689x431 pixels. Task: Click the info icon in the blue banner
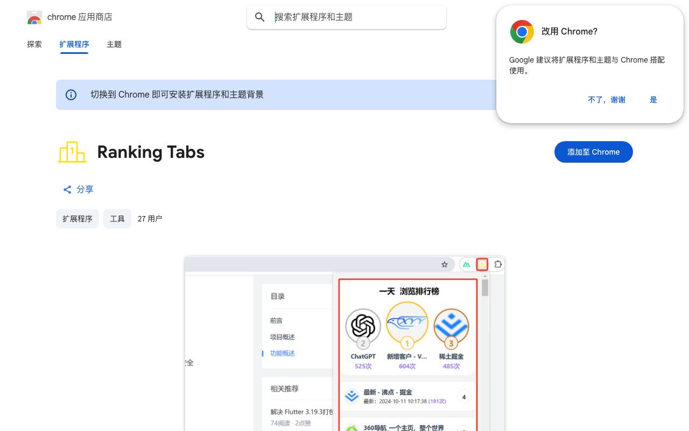click(71, 95)
